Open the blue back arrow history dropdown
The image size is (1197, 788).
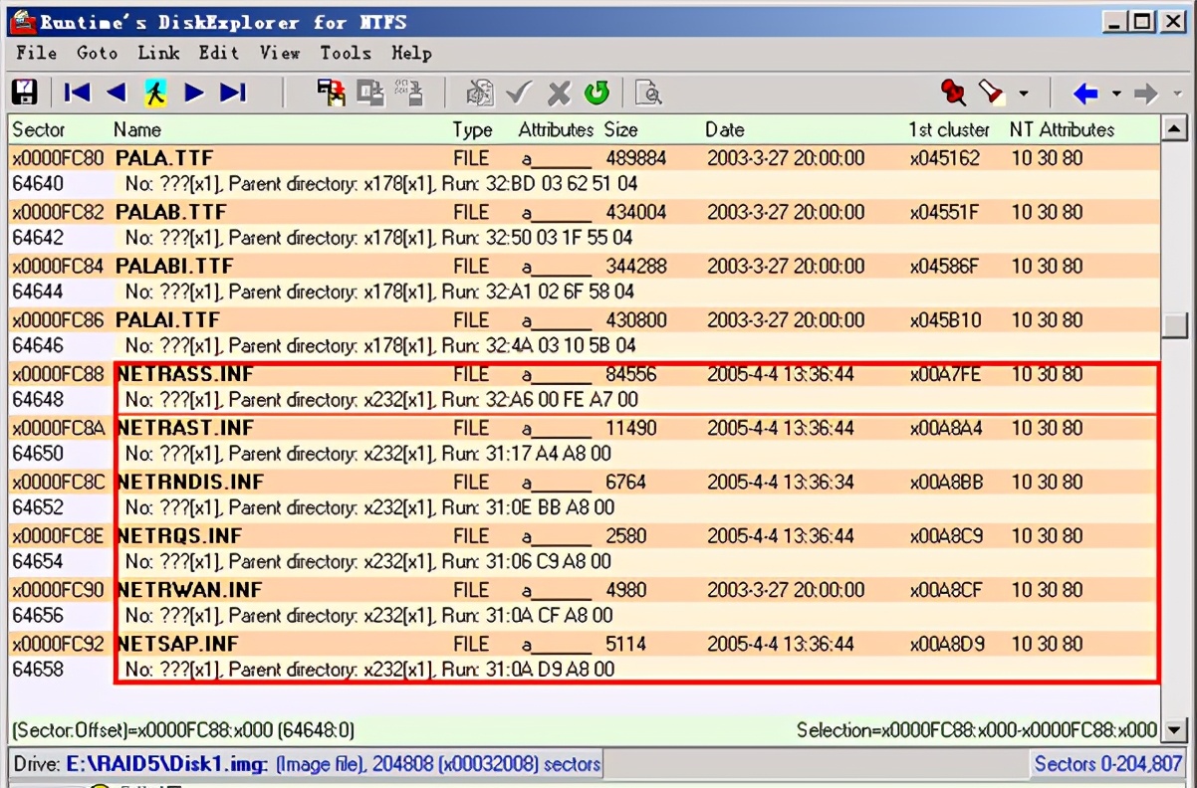pyautogui.click(x=1116, y=94)
